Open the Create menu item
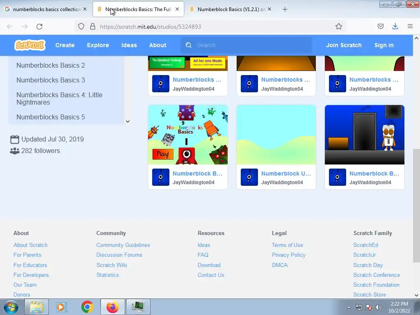The height and width of the screenshot is (315, 420). (65, 45)
